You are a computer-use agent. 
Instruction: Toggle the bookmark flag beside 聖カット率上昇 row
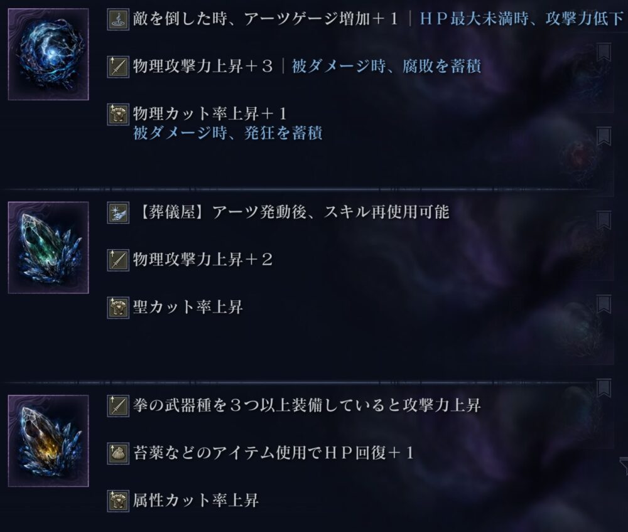pos(604,304)
